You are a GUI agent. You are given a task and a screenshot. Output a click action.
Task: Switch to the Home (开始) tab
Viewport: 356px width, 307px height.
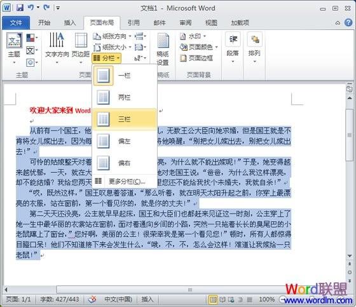(44, 22)
